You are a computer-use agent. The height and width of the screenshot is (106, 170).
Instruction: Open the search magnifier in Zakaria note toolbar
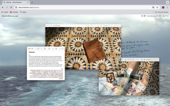63,49
